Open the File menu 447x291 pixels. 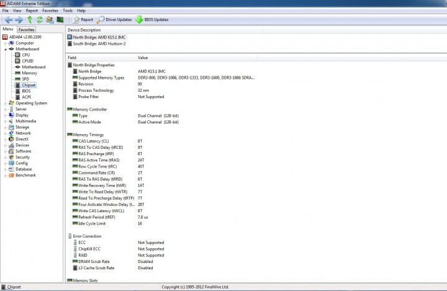[6, 11]
